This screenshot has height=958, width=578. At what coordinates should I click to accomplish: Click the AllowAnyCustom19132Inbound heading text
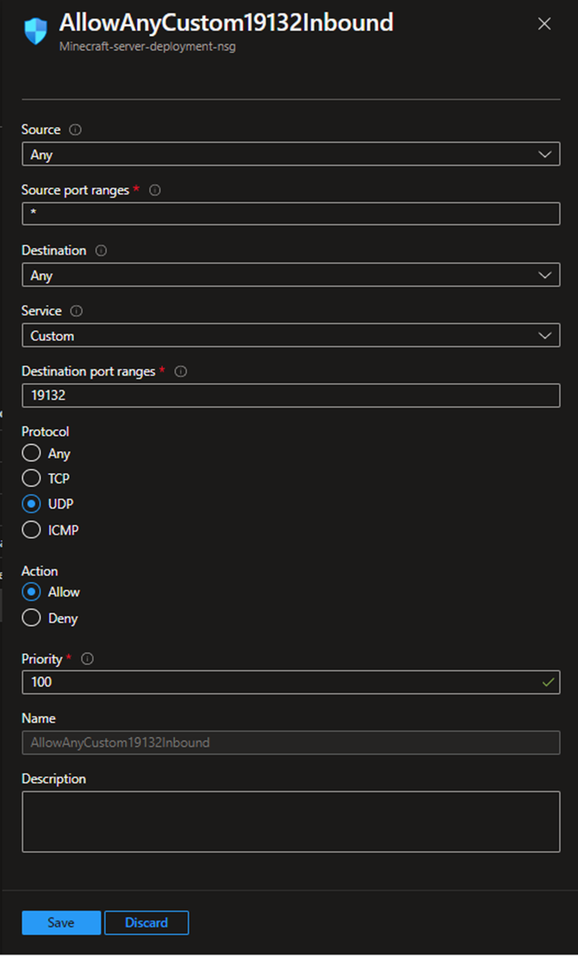click(x=226, y=22)
